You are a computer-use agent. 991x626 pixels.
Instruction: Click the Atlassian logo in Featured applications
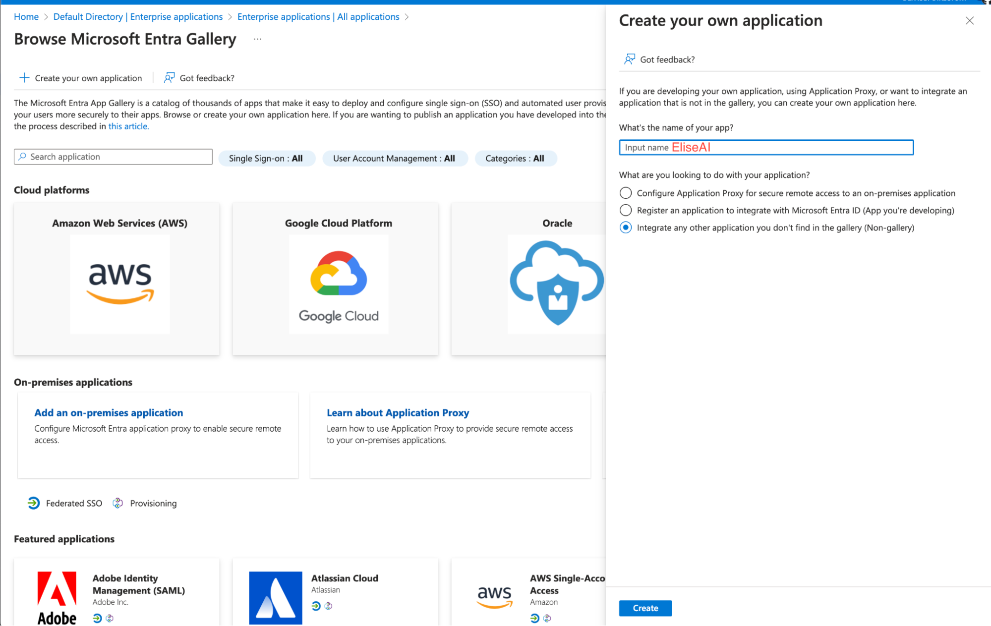pyautogui.click(x=276, y=598)
